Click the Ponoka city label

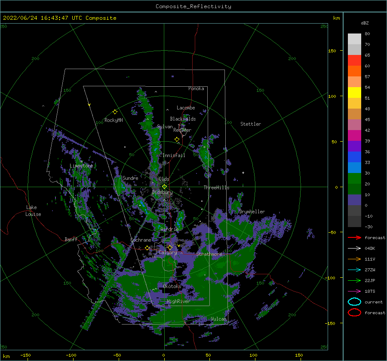(196, 88)
